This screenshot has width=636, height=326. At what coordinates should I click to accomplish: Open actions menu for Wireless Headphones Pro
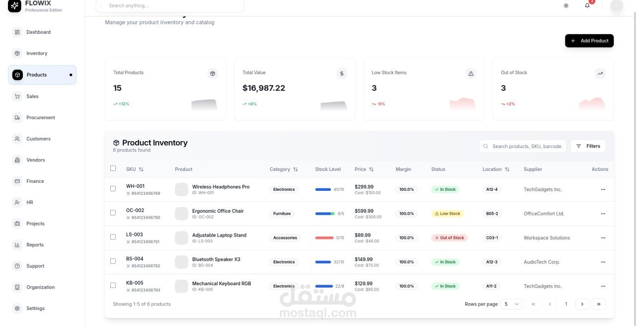pyautogui.click(x=603, y=189)
